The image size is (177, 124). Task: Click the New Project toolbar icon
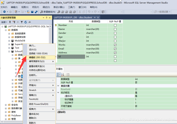[x=16, y=12]
